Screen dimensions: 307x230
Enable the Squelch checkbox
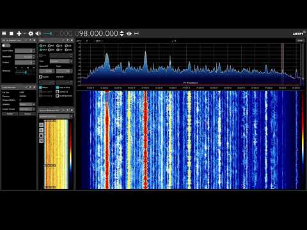pos(41,77)
